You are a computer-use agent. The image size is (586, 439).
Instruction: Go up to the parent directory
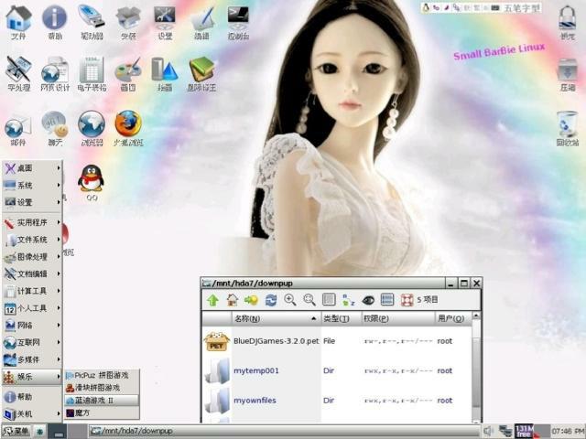click(x=212, y=299)
